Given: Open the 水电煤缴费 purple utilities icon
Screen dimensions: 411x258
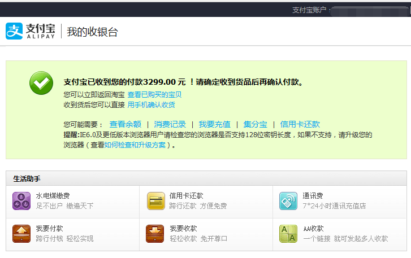Looking at the screenshot, I should [21, 201].
